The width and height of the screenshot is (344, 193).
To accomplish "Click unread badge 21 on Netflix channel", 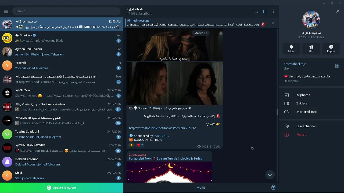I will 118,109.
